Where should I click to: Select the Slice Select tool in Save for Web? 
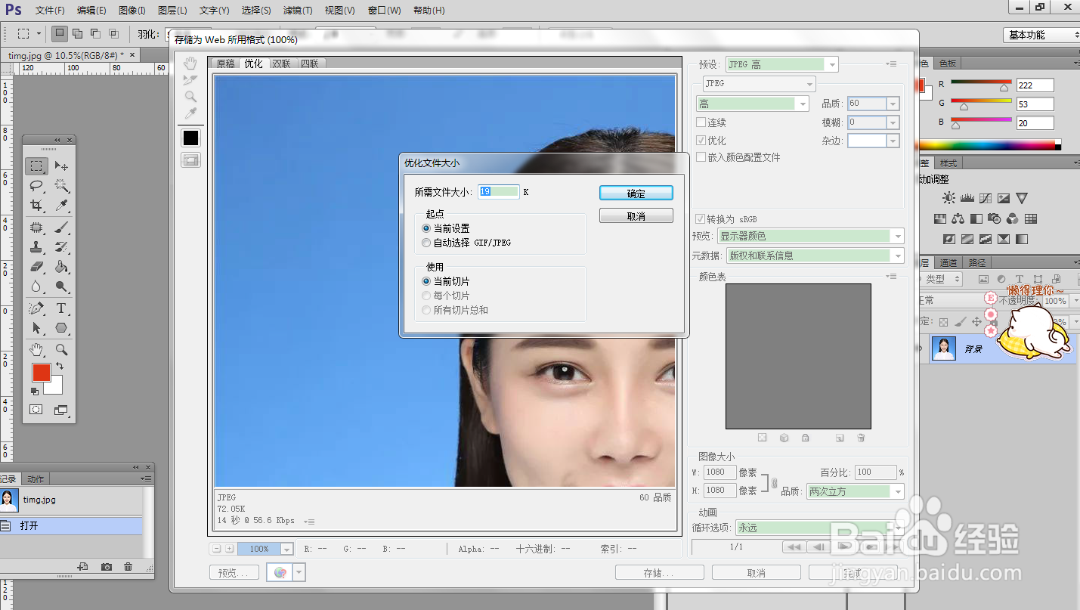(x=190, y=80)
